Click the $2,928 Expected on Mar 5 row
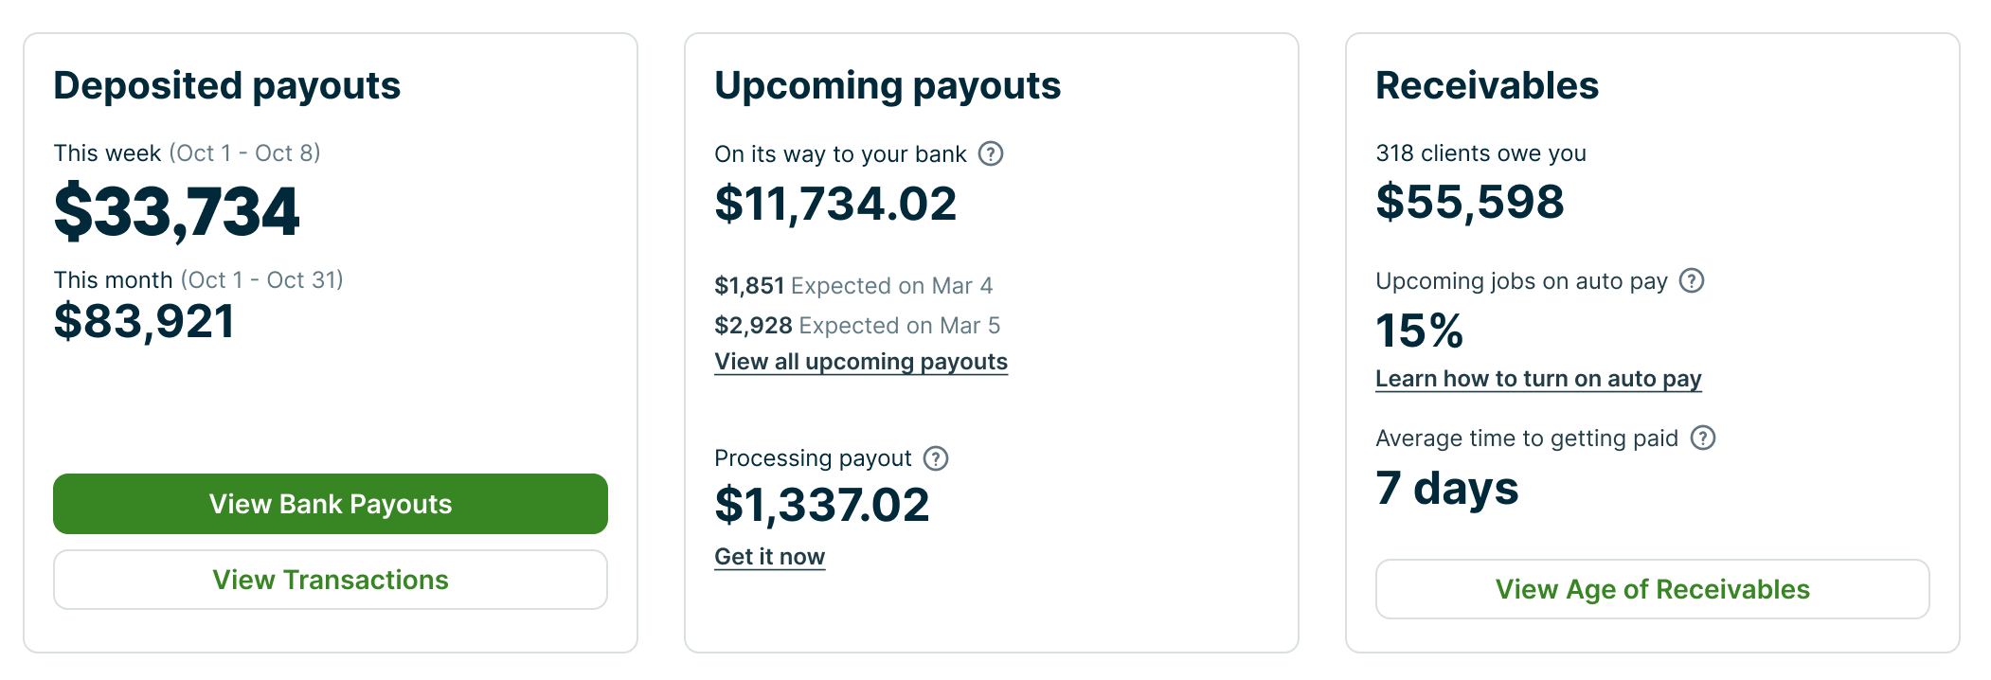 click(856, 326)
